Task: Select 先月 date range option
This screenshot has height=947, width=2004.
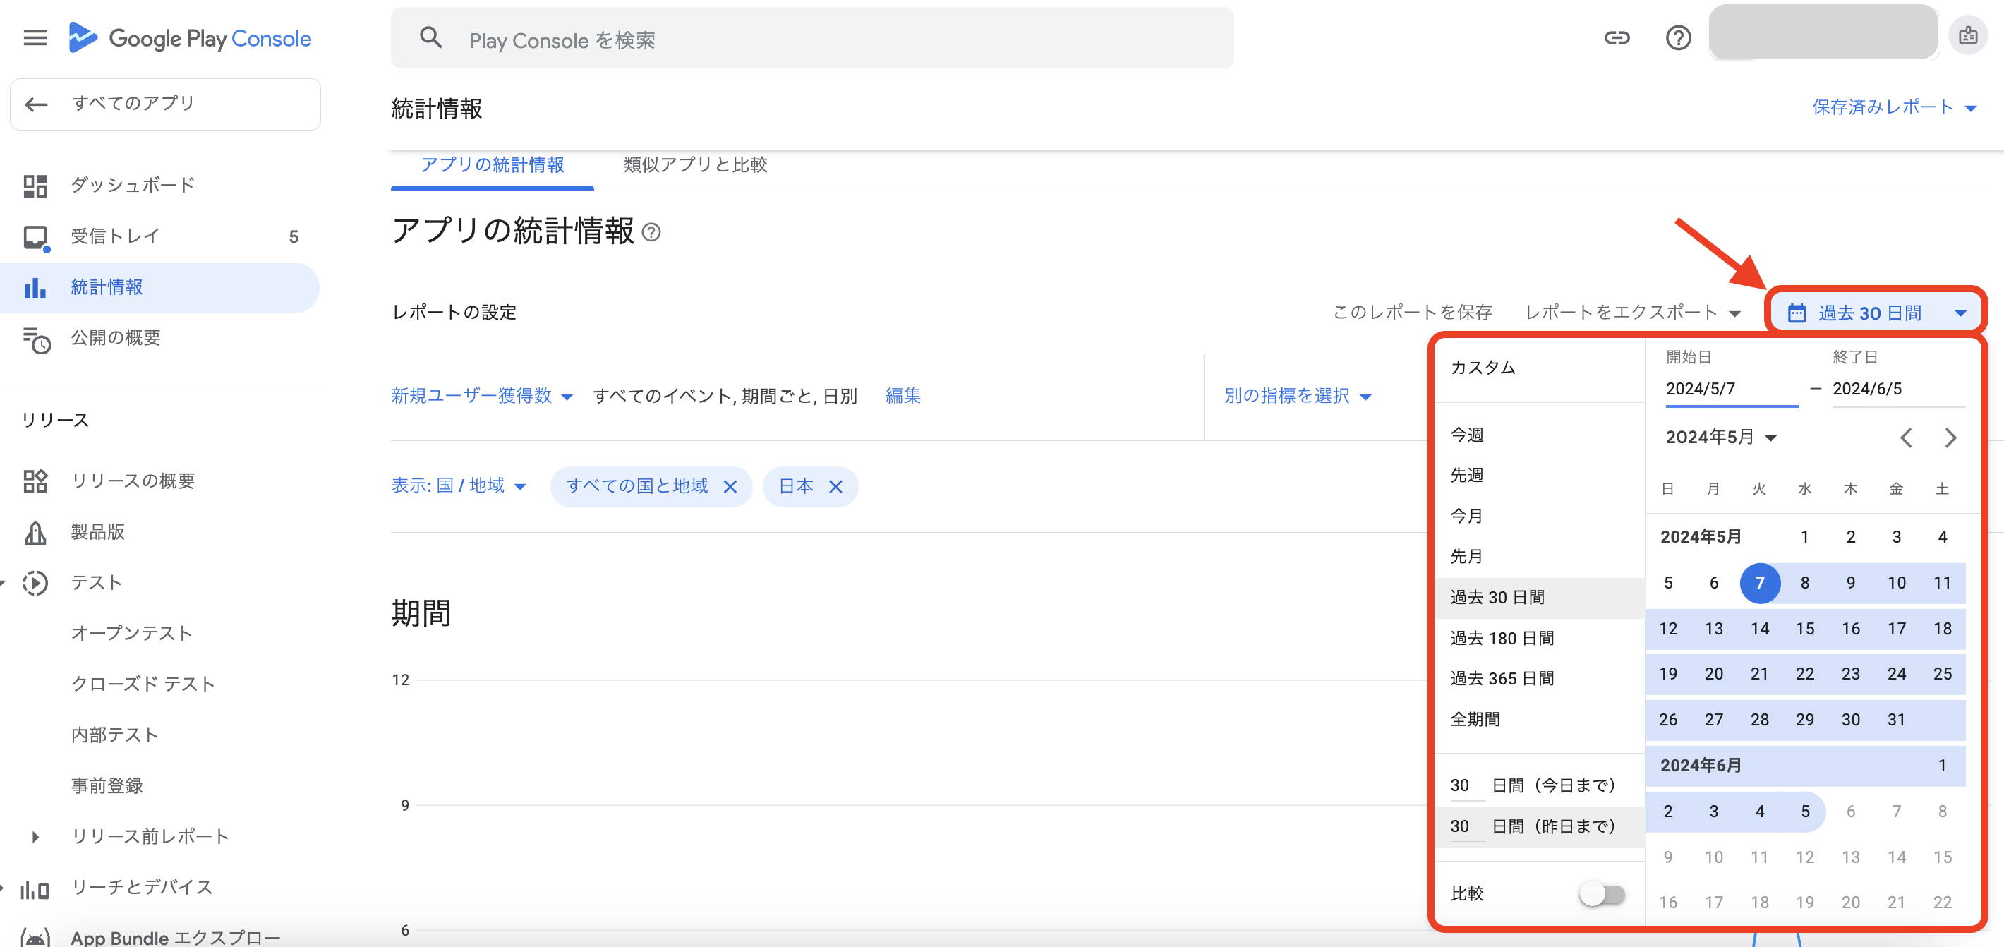Action: click(1539, 557)
